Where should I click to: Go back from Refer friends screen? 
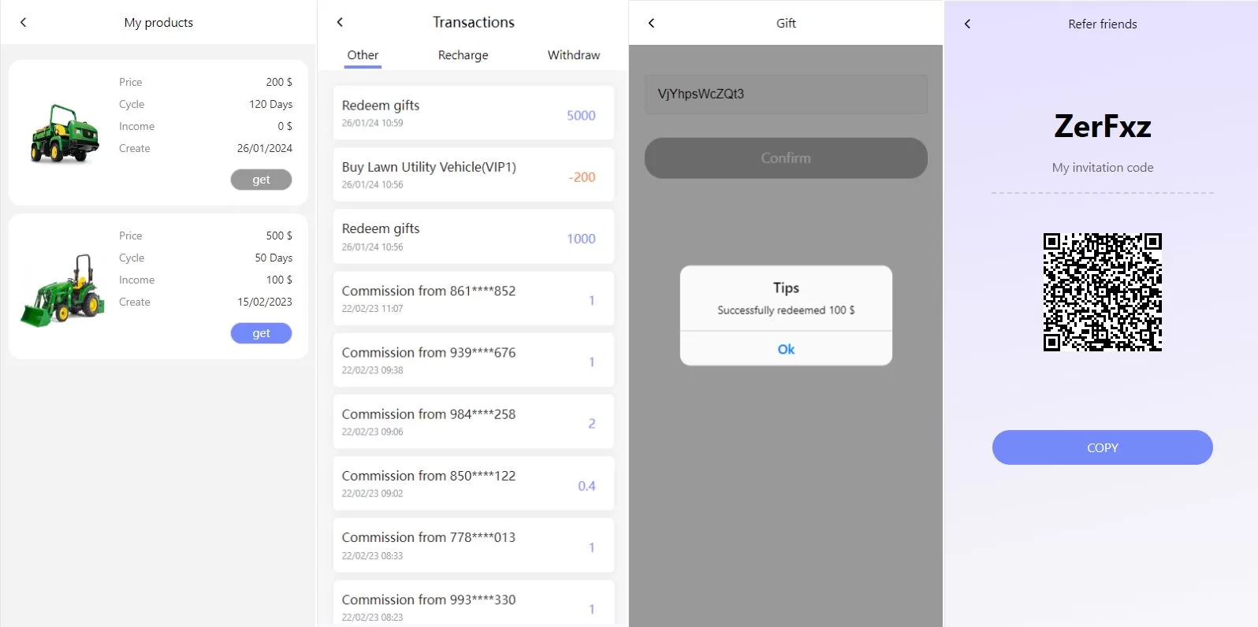click(967, 24)
